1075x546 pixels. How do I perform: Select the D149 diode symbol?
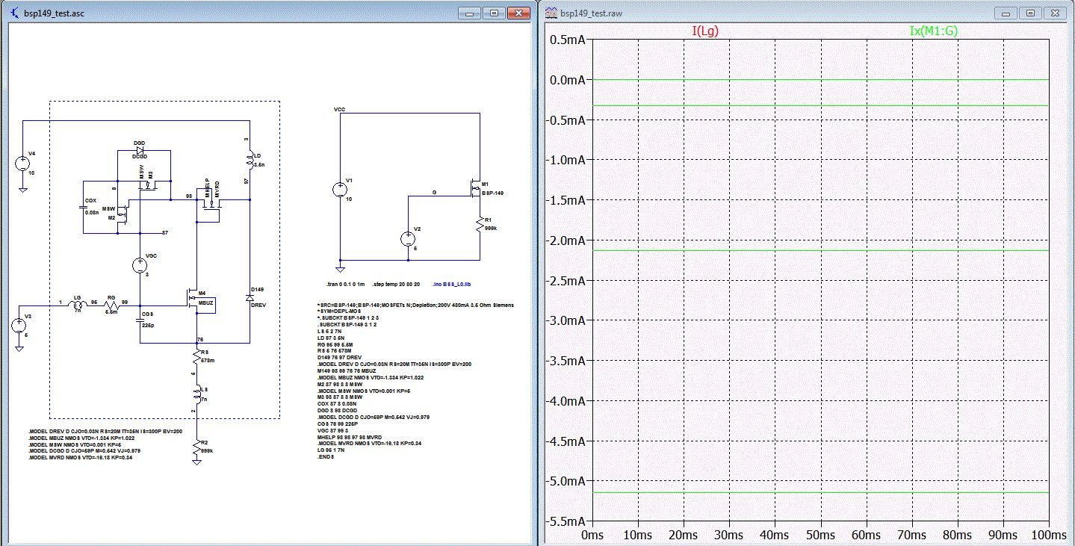point(249,297)
